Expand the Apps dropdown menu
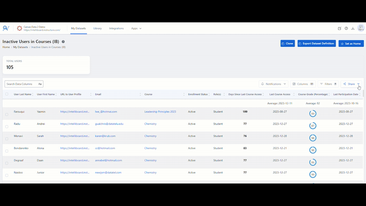366x206 pixels. 136,28
